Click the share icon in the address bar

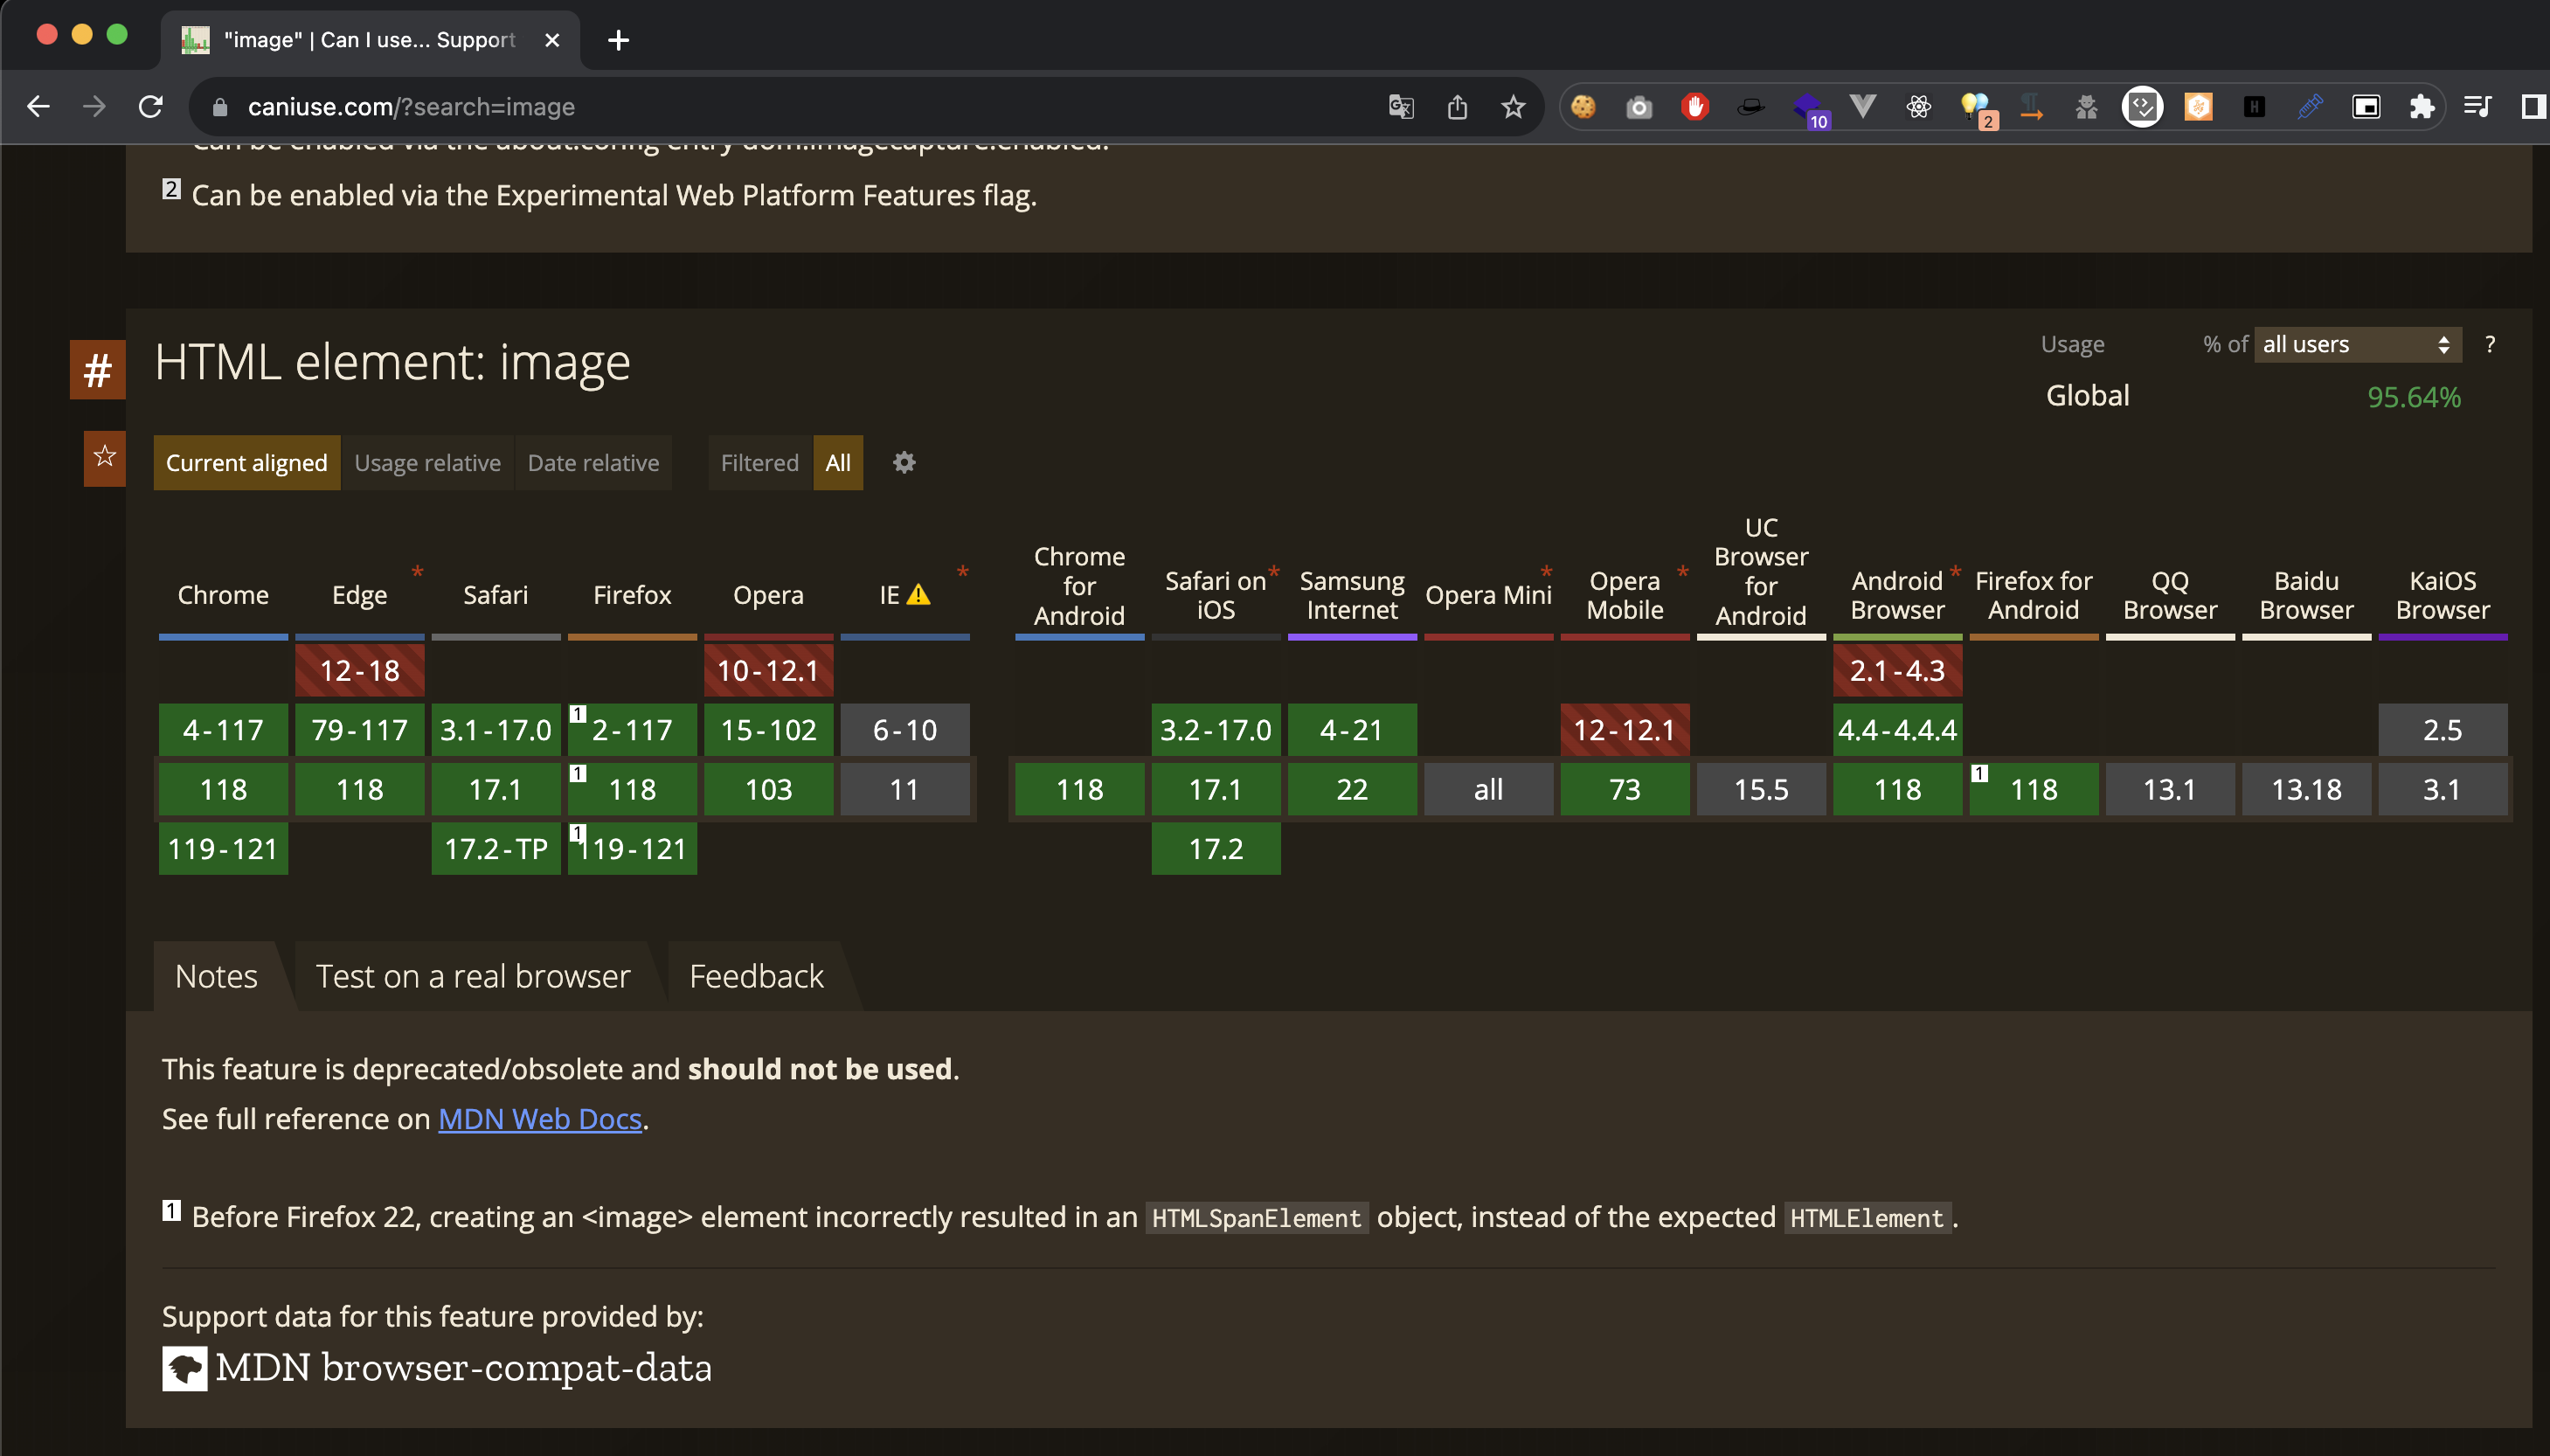[x=1457, y=107]
